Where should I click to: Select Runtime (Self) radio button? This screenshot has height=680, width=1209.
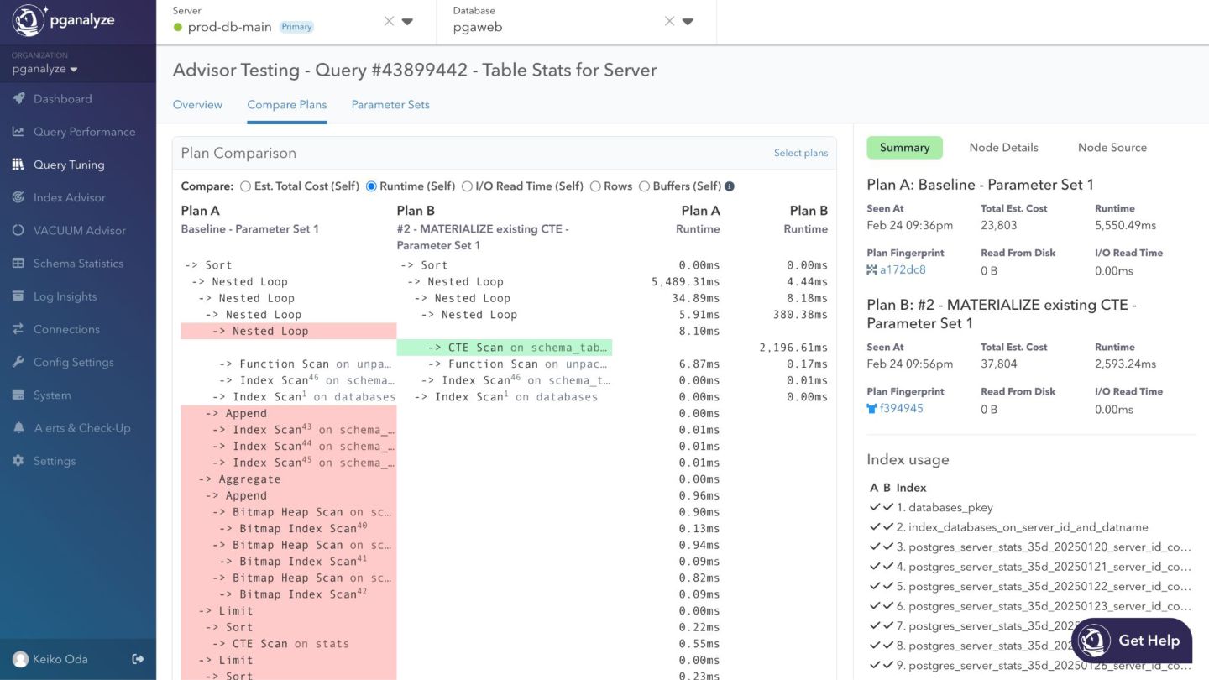pyautogui.click(x=371, y=186)
